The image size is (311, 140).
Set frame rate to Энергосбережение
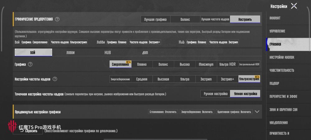(x=120, y=79)
